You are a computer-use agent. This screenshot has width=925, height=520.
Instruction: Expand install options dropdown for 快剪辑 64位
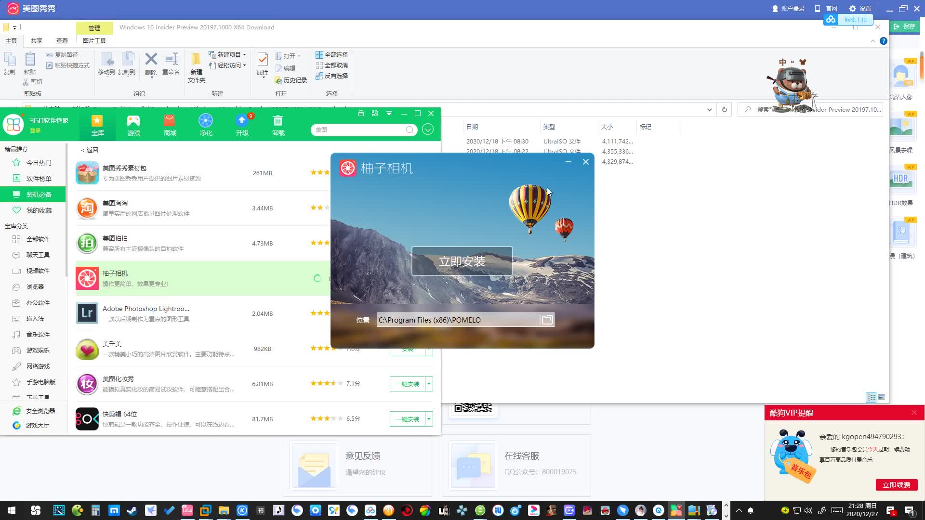pos(429,419)
